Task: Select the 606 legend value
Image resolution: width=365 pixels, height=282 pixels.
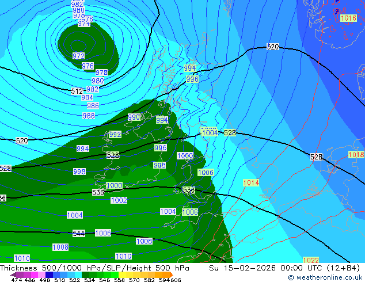Action: pyautogui.click(x=175, y=280)
